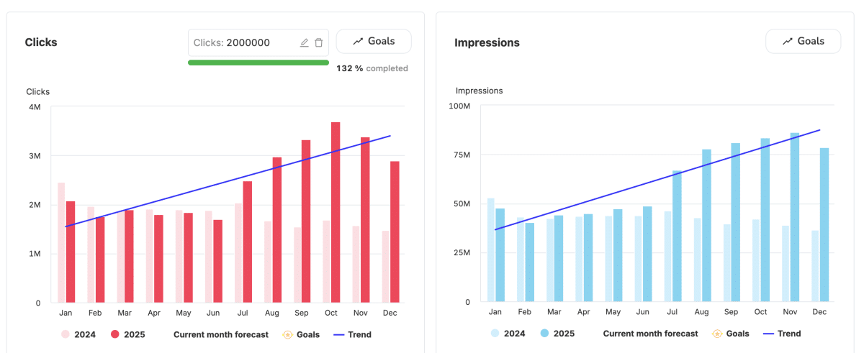The height and width of the screenshot is (353, 864).
Task: Click the Goals star icon in the Impressions legend
Action: coord(717,334)
